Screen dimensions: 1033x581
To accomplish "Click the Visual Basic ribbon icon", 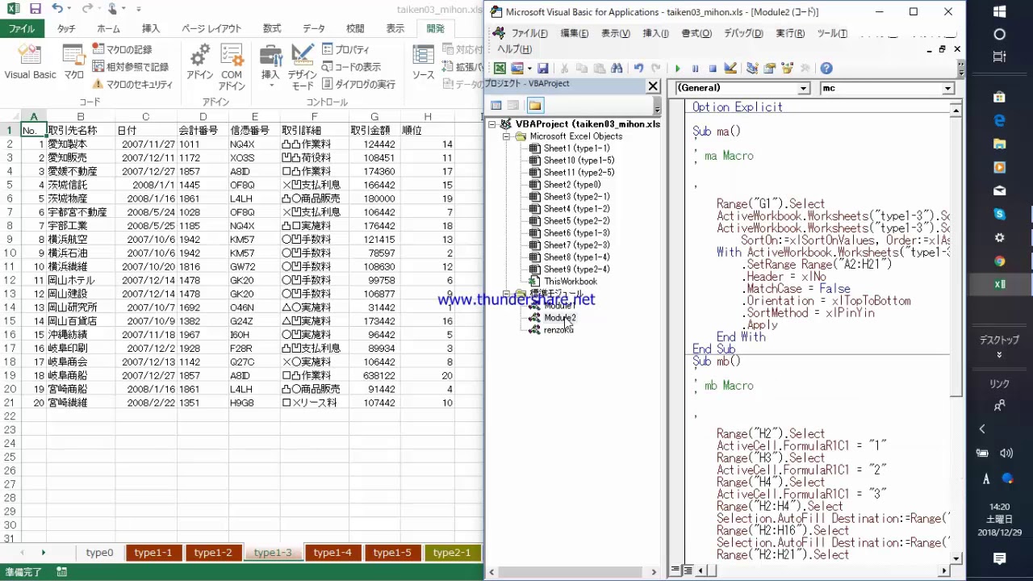I will [x=30, y=63].
